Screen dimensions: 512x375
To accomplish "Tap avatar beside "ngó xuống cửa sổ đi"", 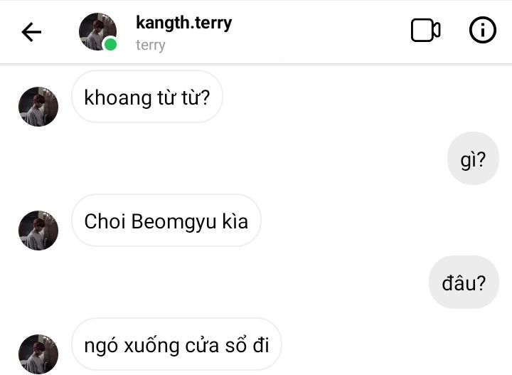I will tap(38, 354).
